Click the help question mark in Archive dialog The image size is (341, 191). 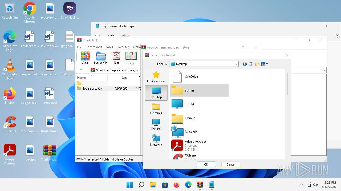pos(243,47)
